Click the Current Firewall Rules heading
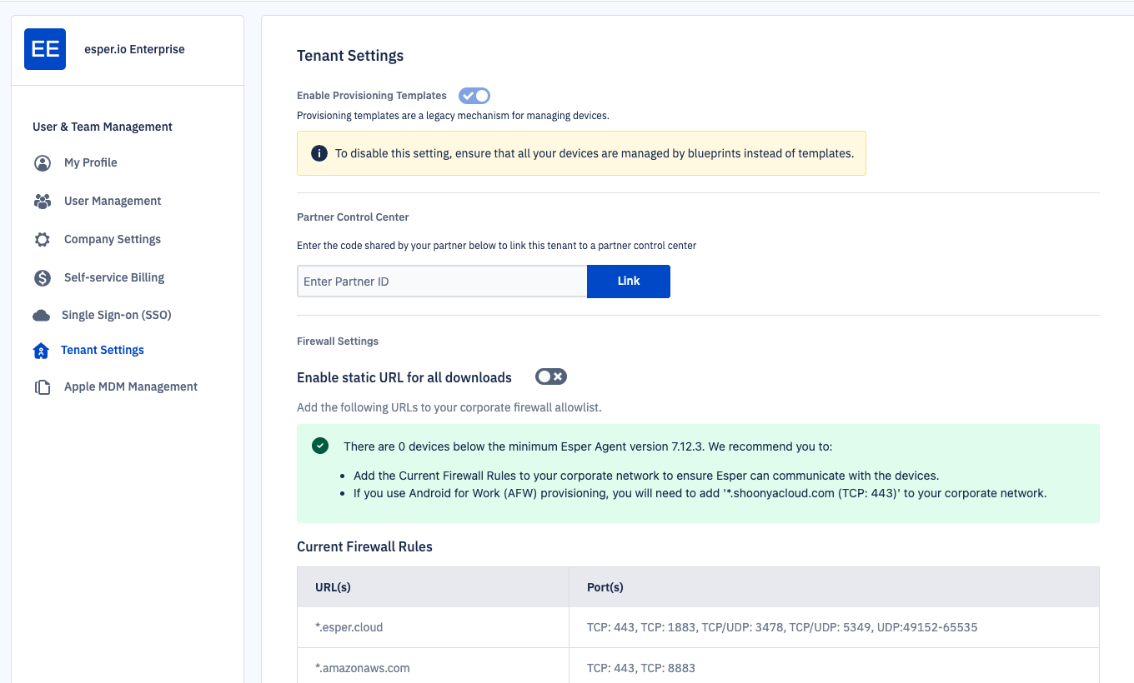 point(364,546)
